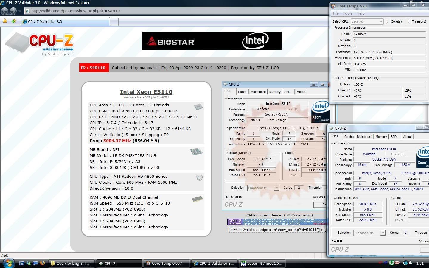This screenshot has width=429, height=268.
Task: Switch to CPU-Z taskbar button
Action: 119,263
